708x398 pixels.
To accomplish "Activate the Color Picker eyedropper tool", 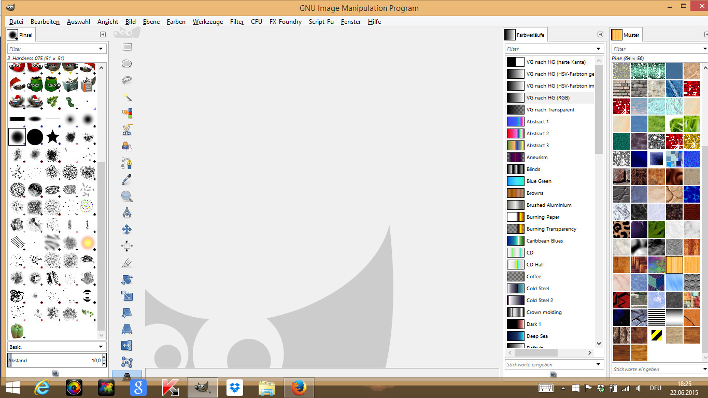I will pyautogui.click(x=127, y=180).
